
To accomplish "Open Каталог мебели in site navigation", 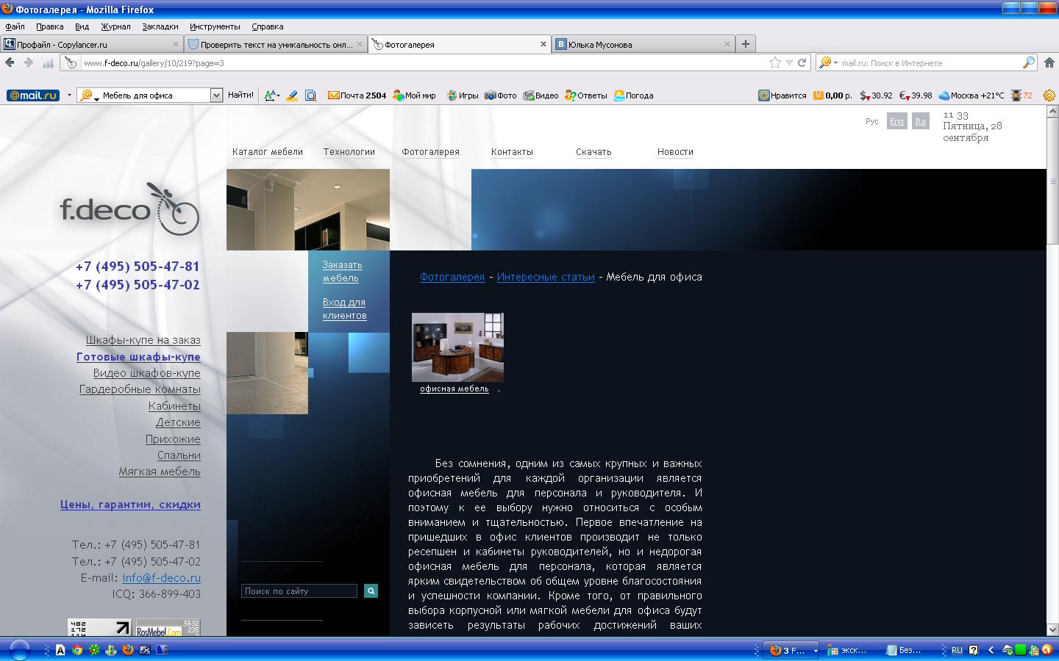I will point(268,152).
